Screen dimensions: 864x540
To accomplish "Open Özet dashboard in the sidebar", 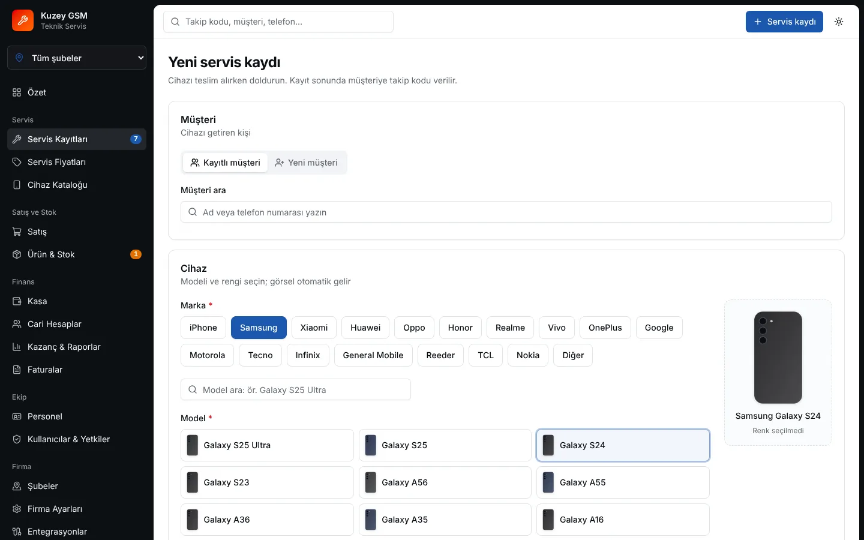I will click(77, 92).
